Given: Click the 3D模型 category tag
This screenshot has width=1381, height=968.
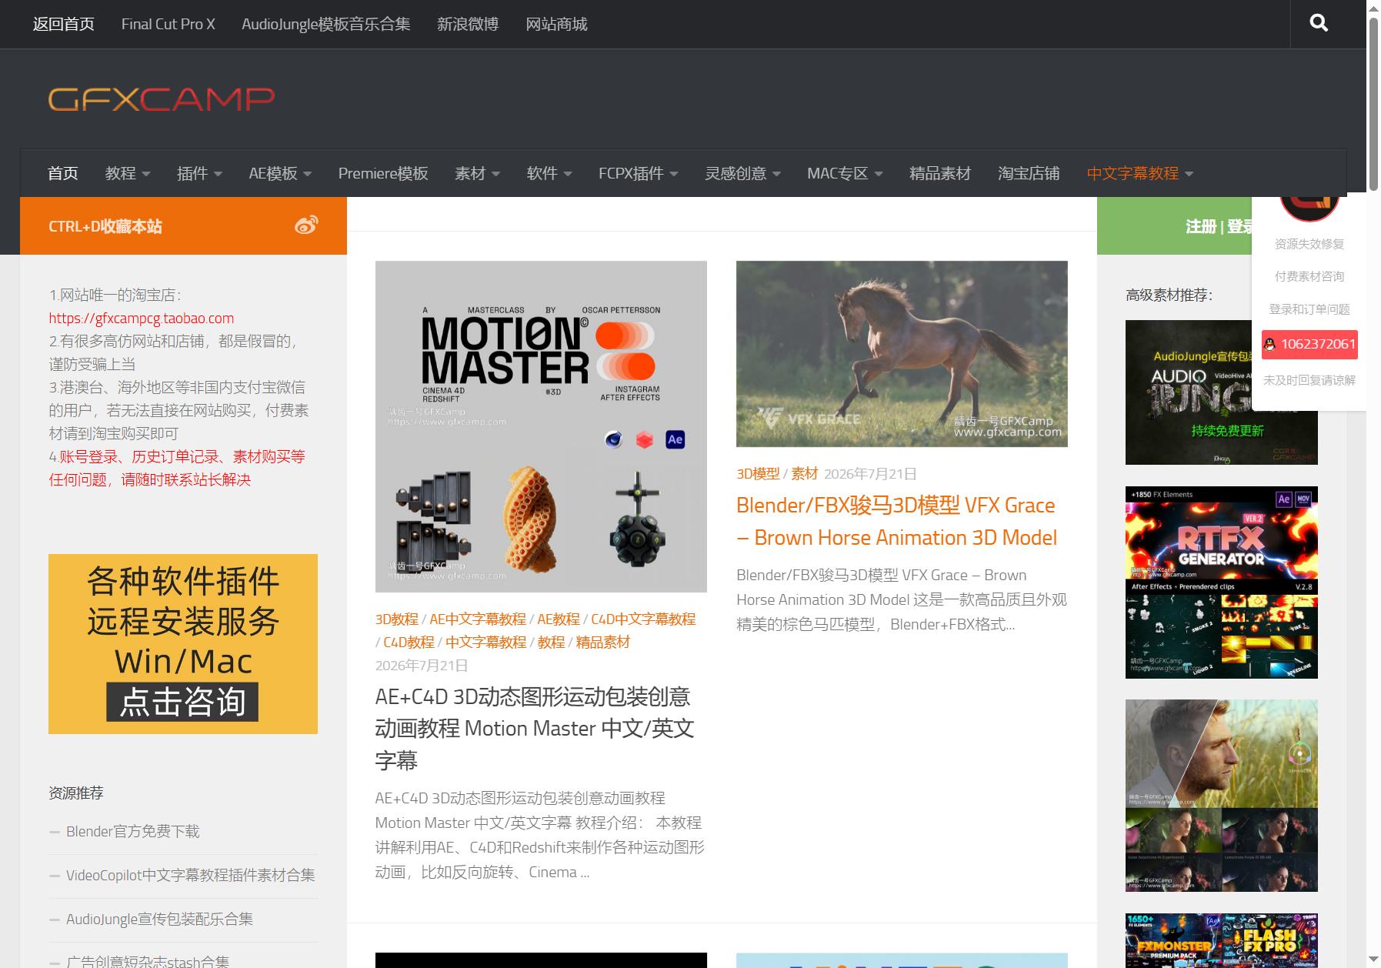Looking at the screenshot, I should click(758, 473).
